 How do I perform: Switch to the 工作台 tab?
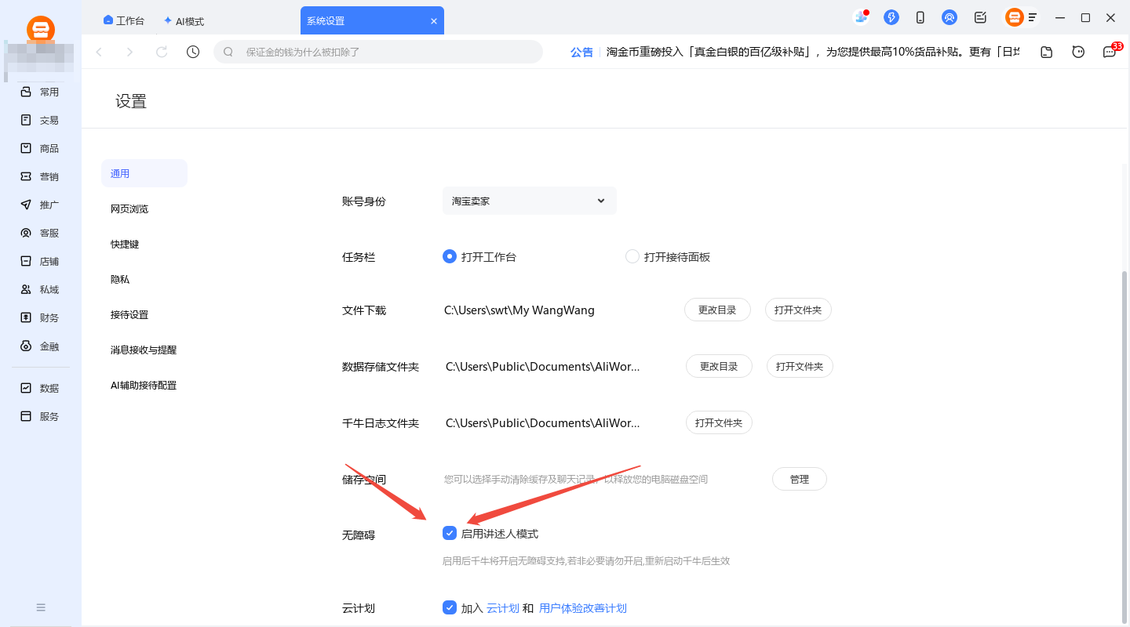124,21
